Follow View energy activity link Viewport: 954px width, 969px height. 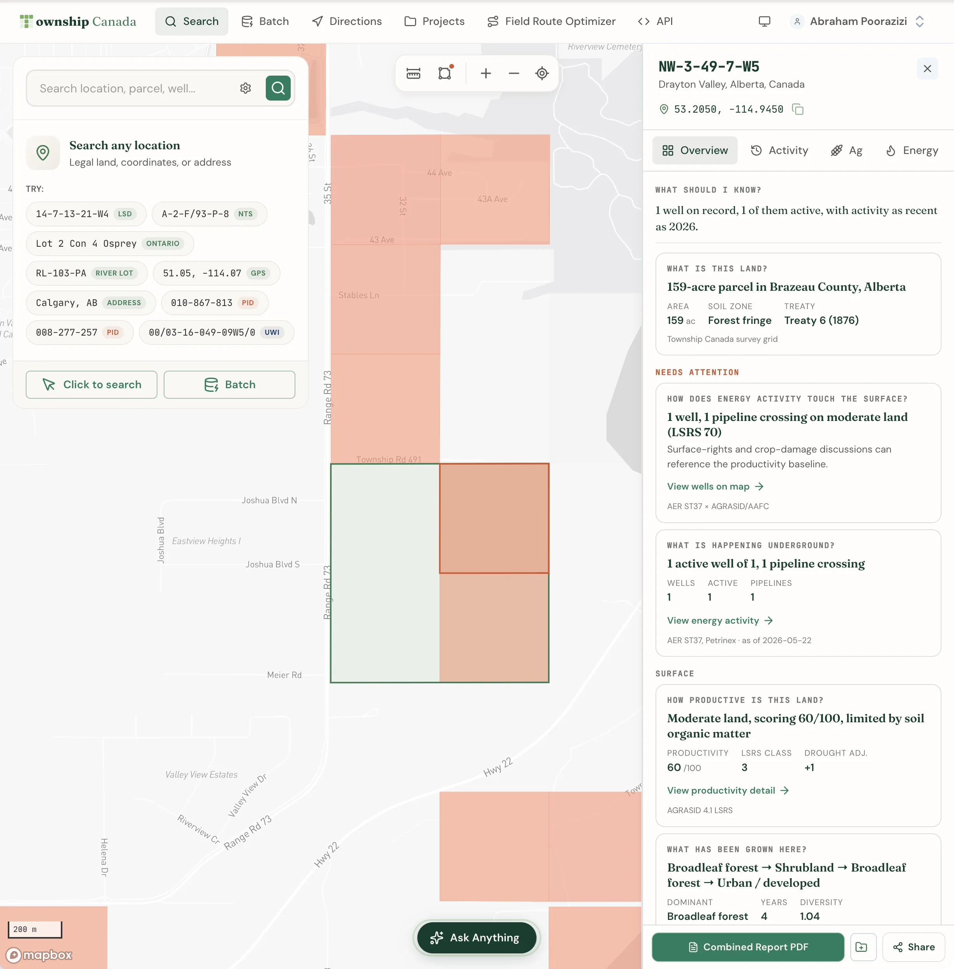pyautogui.click(x=720, y=620)
